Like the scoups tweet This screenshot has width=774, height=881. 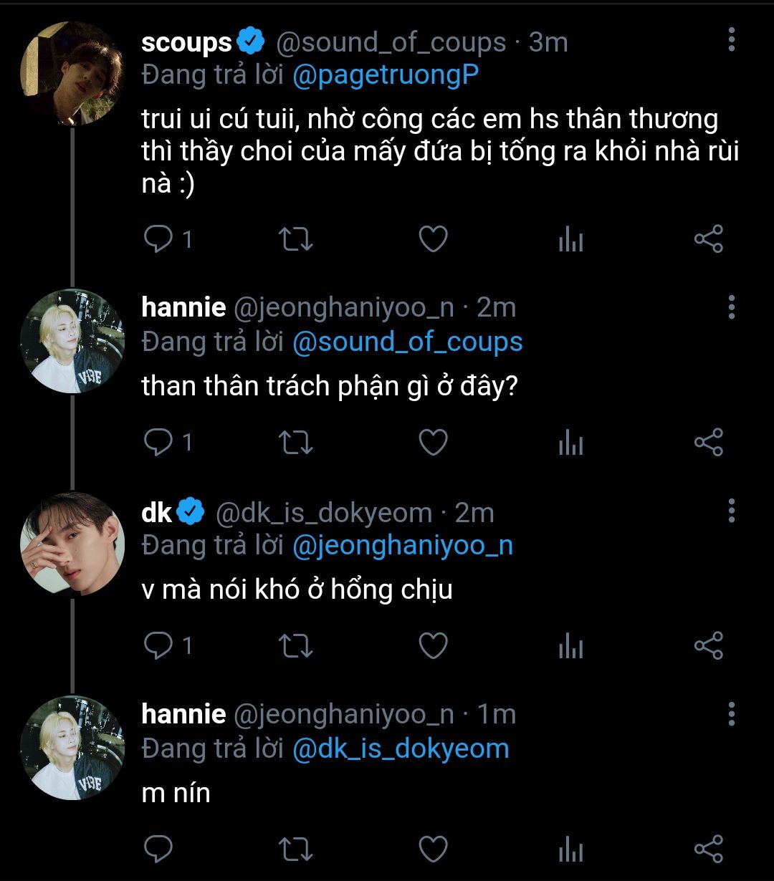pyautogui.click(x=433, y=239)
